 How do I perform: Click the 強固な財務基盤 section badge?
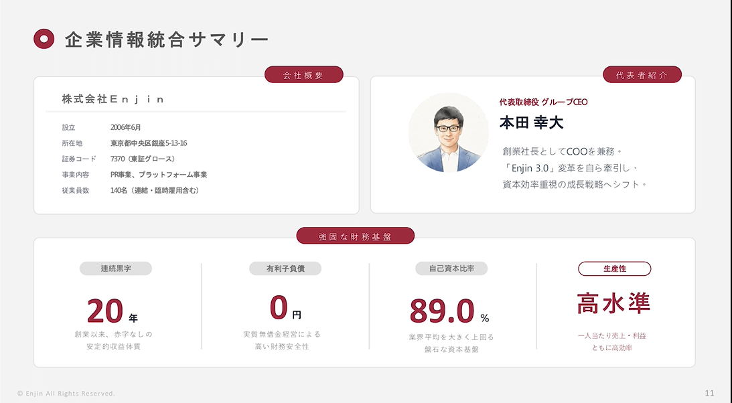[x=355, y=236]
